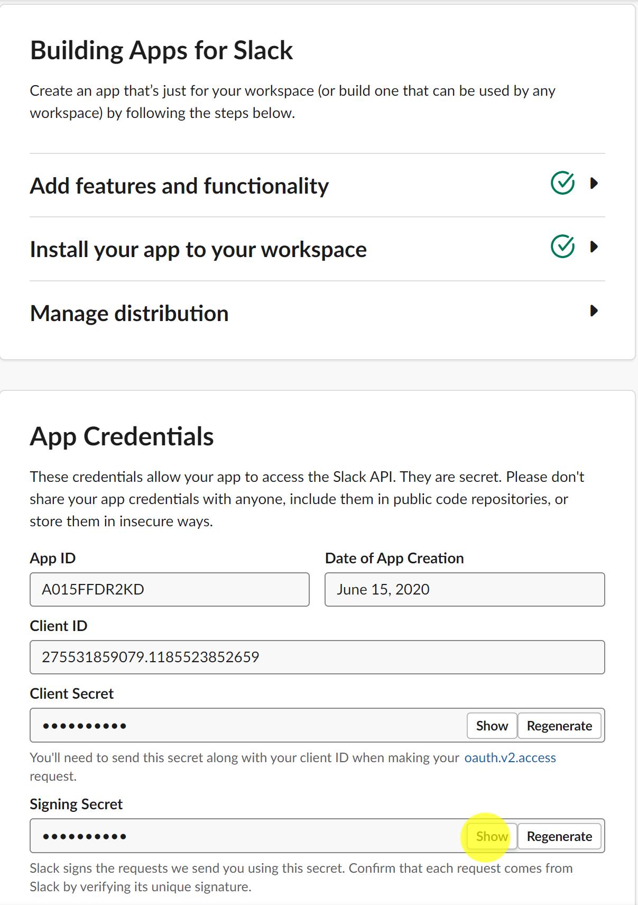The width and height of the screenshot is (638, 905).
Task: Click the Signing Secret label
Action: 76,805
